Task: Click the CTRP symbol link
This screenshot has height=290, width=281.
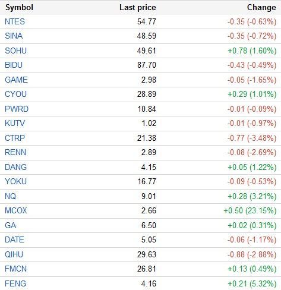Action: (15, 138)
